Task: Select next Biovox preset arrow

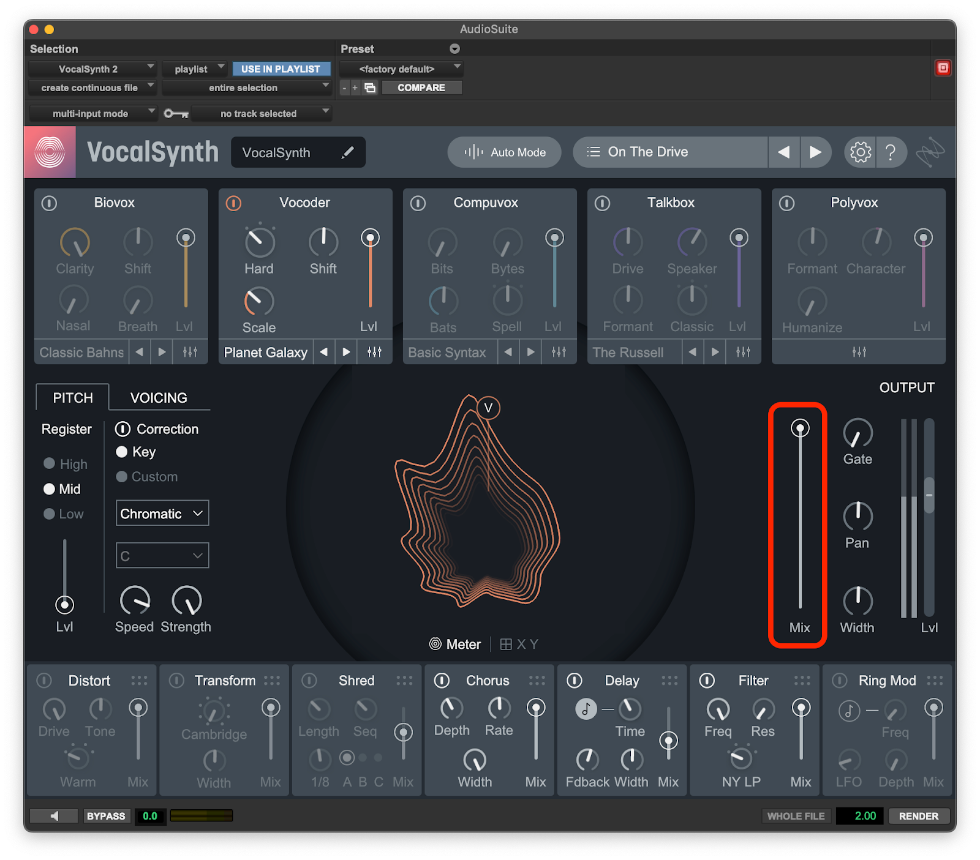Action: pos(162,352)
